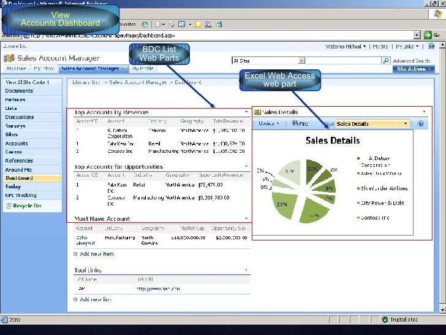This screenshot has width=446, height=335.
Task: Open Around Me in the left navigation
Action: [18, 169]
